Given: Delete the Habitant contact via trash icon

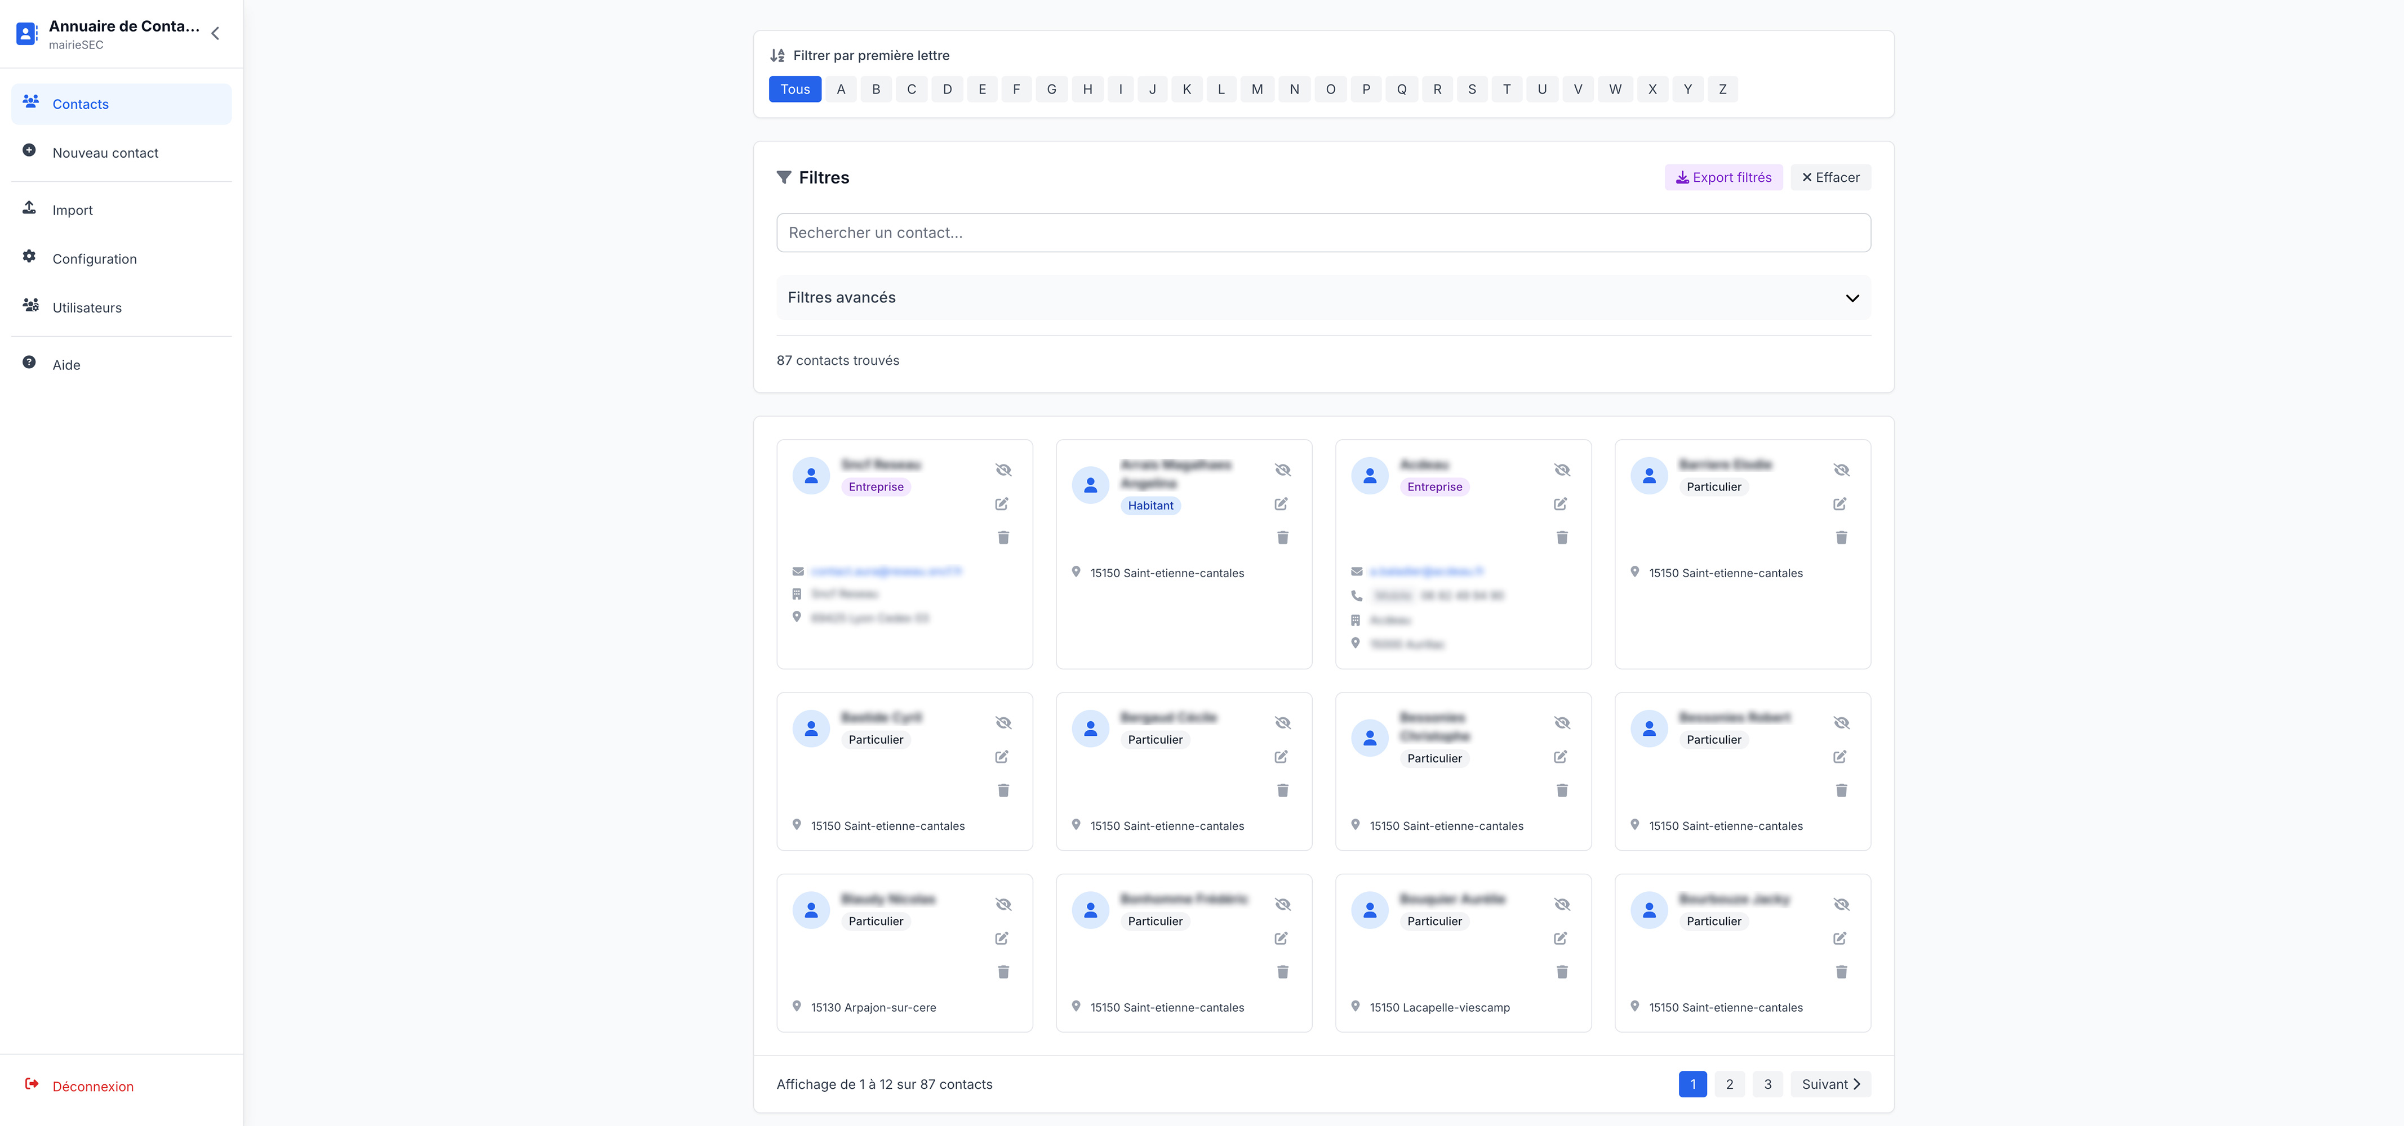Looking at the screenshot, I should tap(1282, 537).
